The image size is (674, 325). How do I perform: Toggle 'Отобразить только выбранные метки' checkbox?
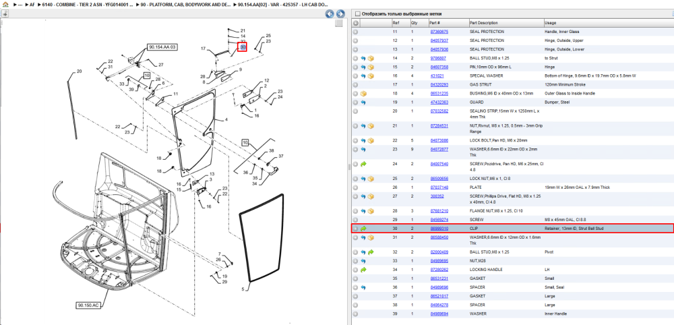pyautogui.click(x=357, y=14)
